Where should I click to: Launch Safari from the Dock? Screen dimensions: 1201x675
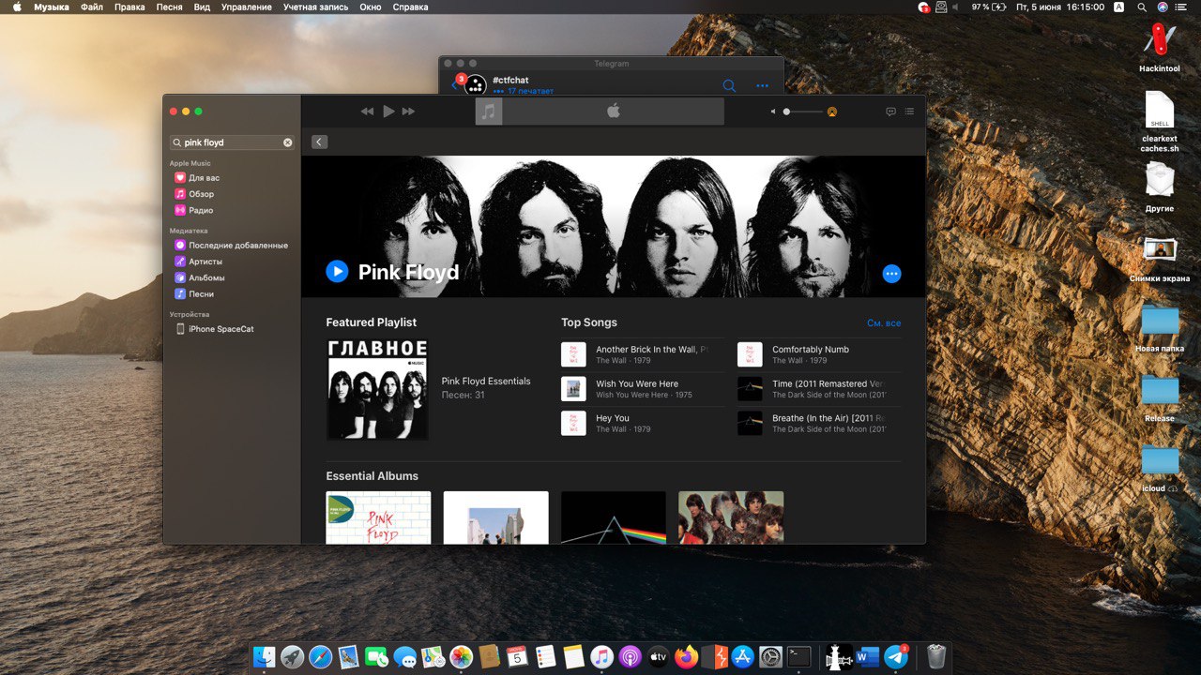tap(320, 657)
